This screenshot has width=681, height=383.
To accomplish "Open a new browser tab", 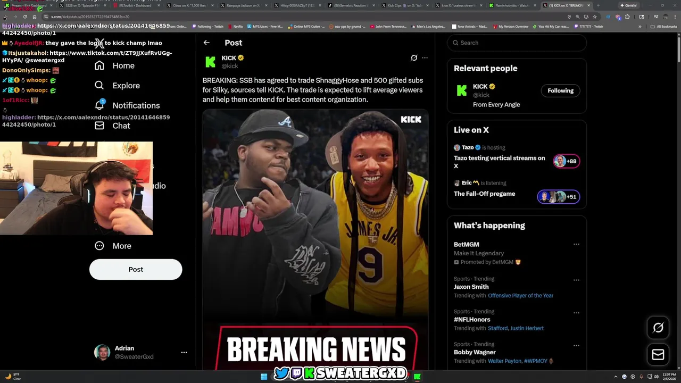I will click(x=597, y=5).
